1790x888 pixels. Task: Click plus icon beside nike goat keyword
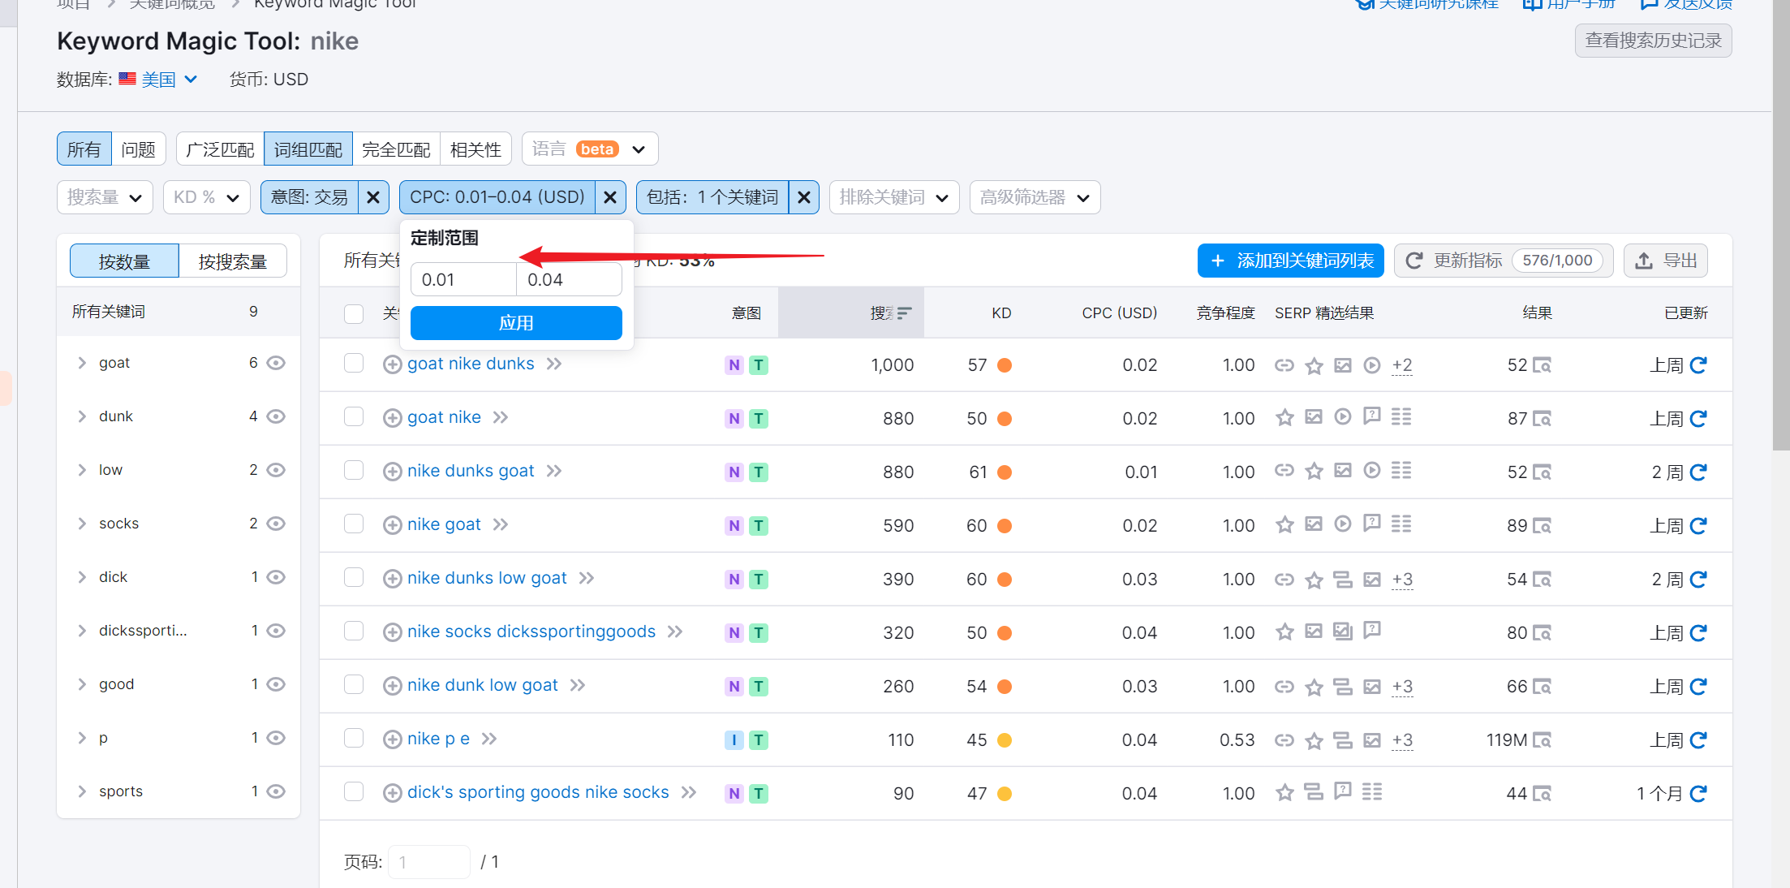coord(392,525)
